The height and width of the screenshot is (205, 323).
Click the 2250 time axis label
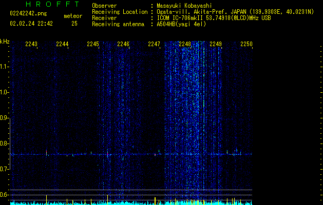pyautogui.click(x=246, y=44)
